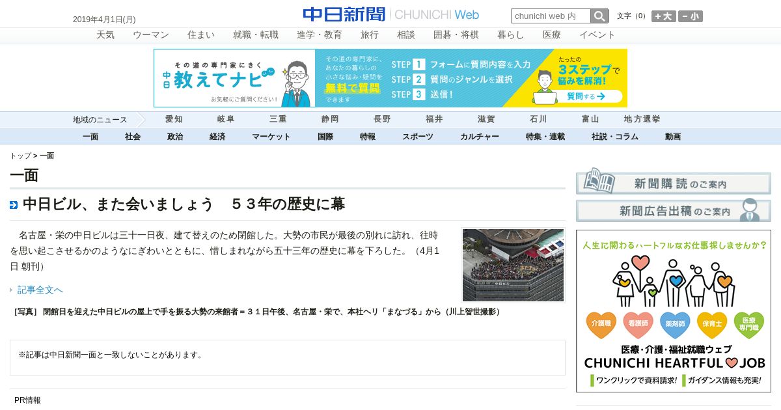Go to 特集・連載 category tab
The width and height of the screenshot is (781, 410).
(x=545, y=137)
